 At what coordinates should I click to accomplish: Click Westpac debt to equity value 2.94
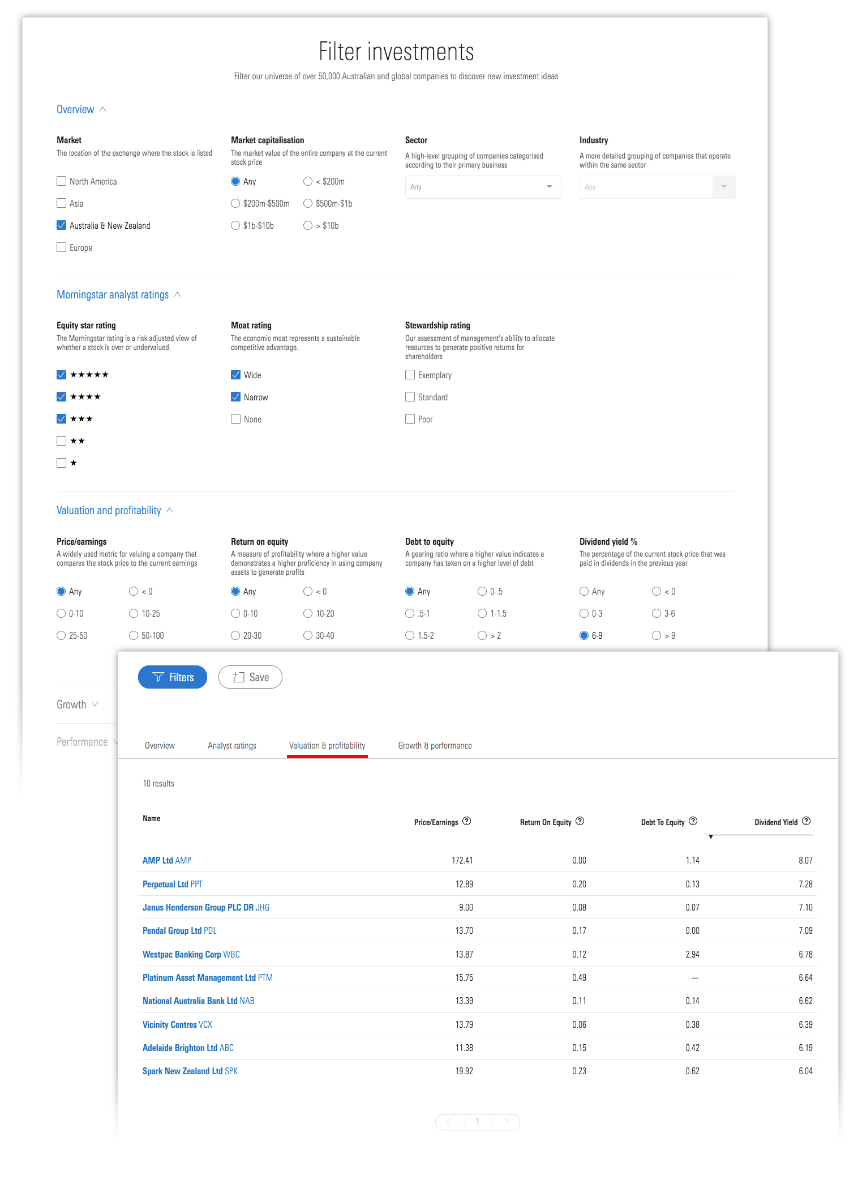[693, 954]
